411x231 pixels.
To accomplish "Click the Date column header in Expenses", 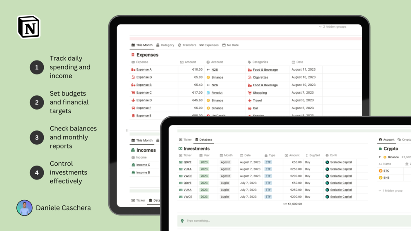I will click(297, 62).
